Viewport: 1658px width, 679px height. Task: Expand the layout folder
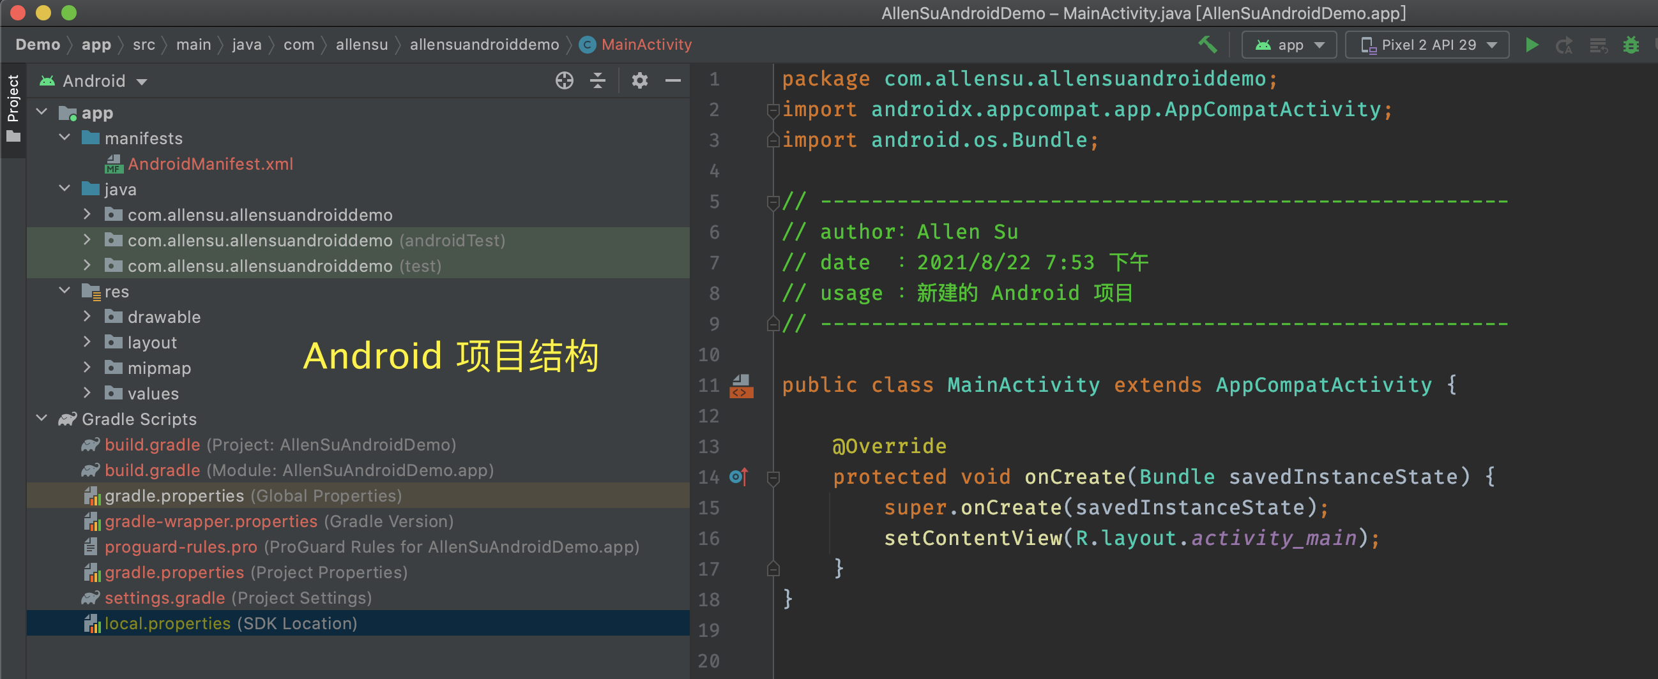coord(87,342)
